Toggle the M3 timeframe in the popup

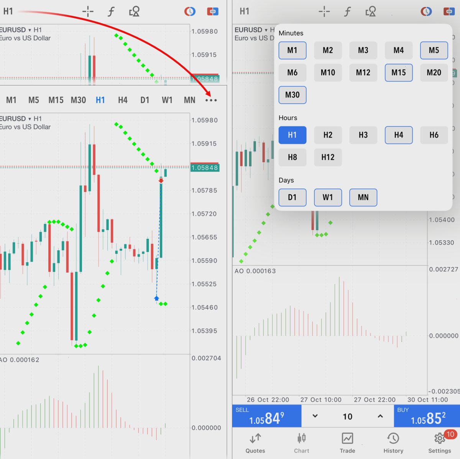363,50
